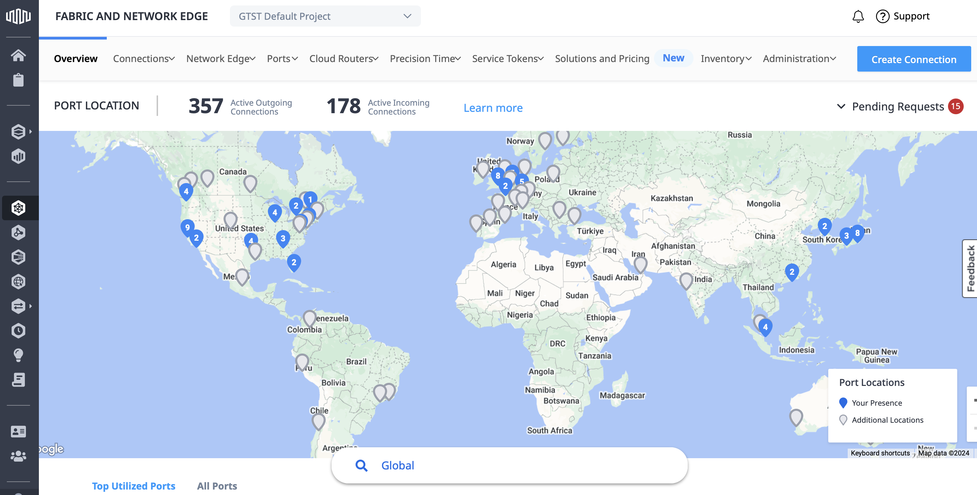Click the gray marker in Australia
977x495 pixels.
(796, 418)
